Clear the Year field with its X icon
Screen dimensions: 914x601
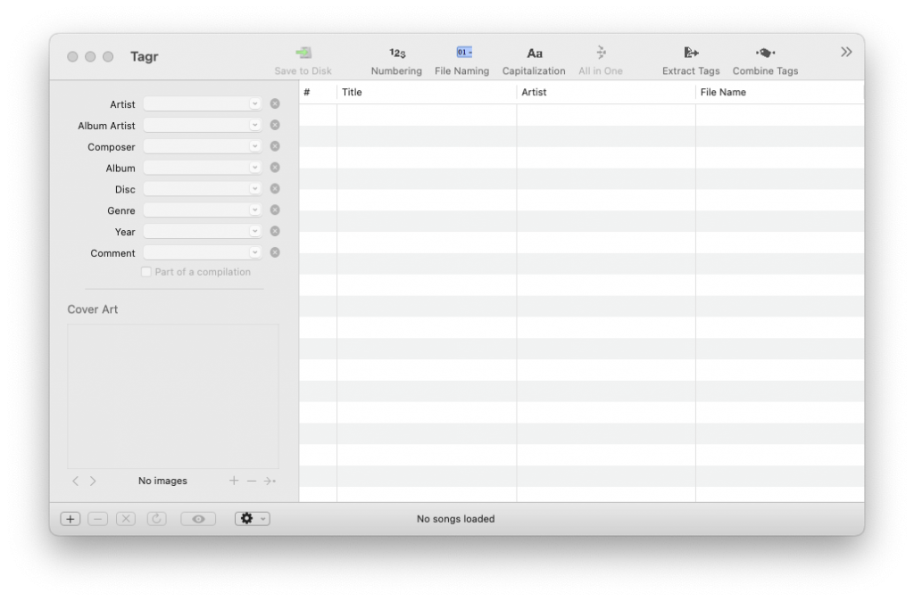point(275,231)
